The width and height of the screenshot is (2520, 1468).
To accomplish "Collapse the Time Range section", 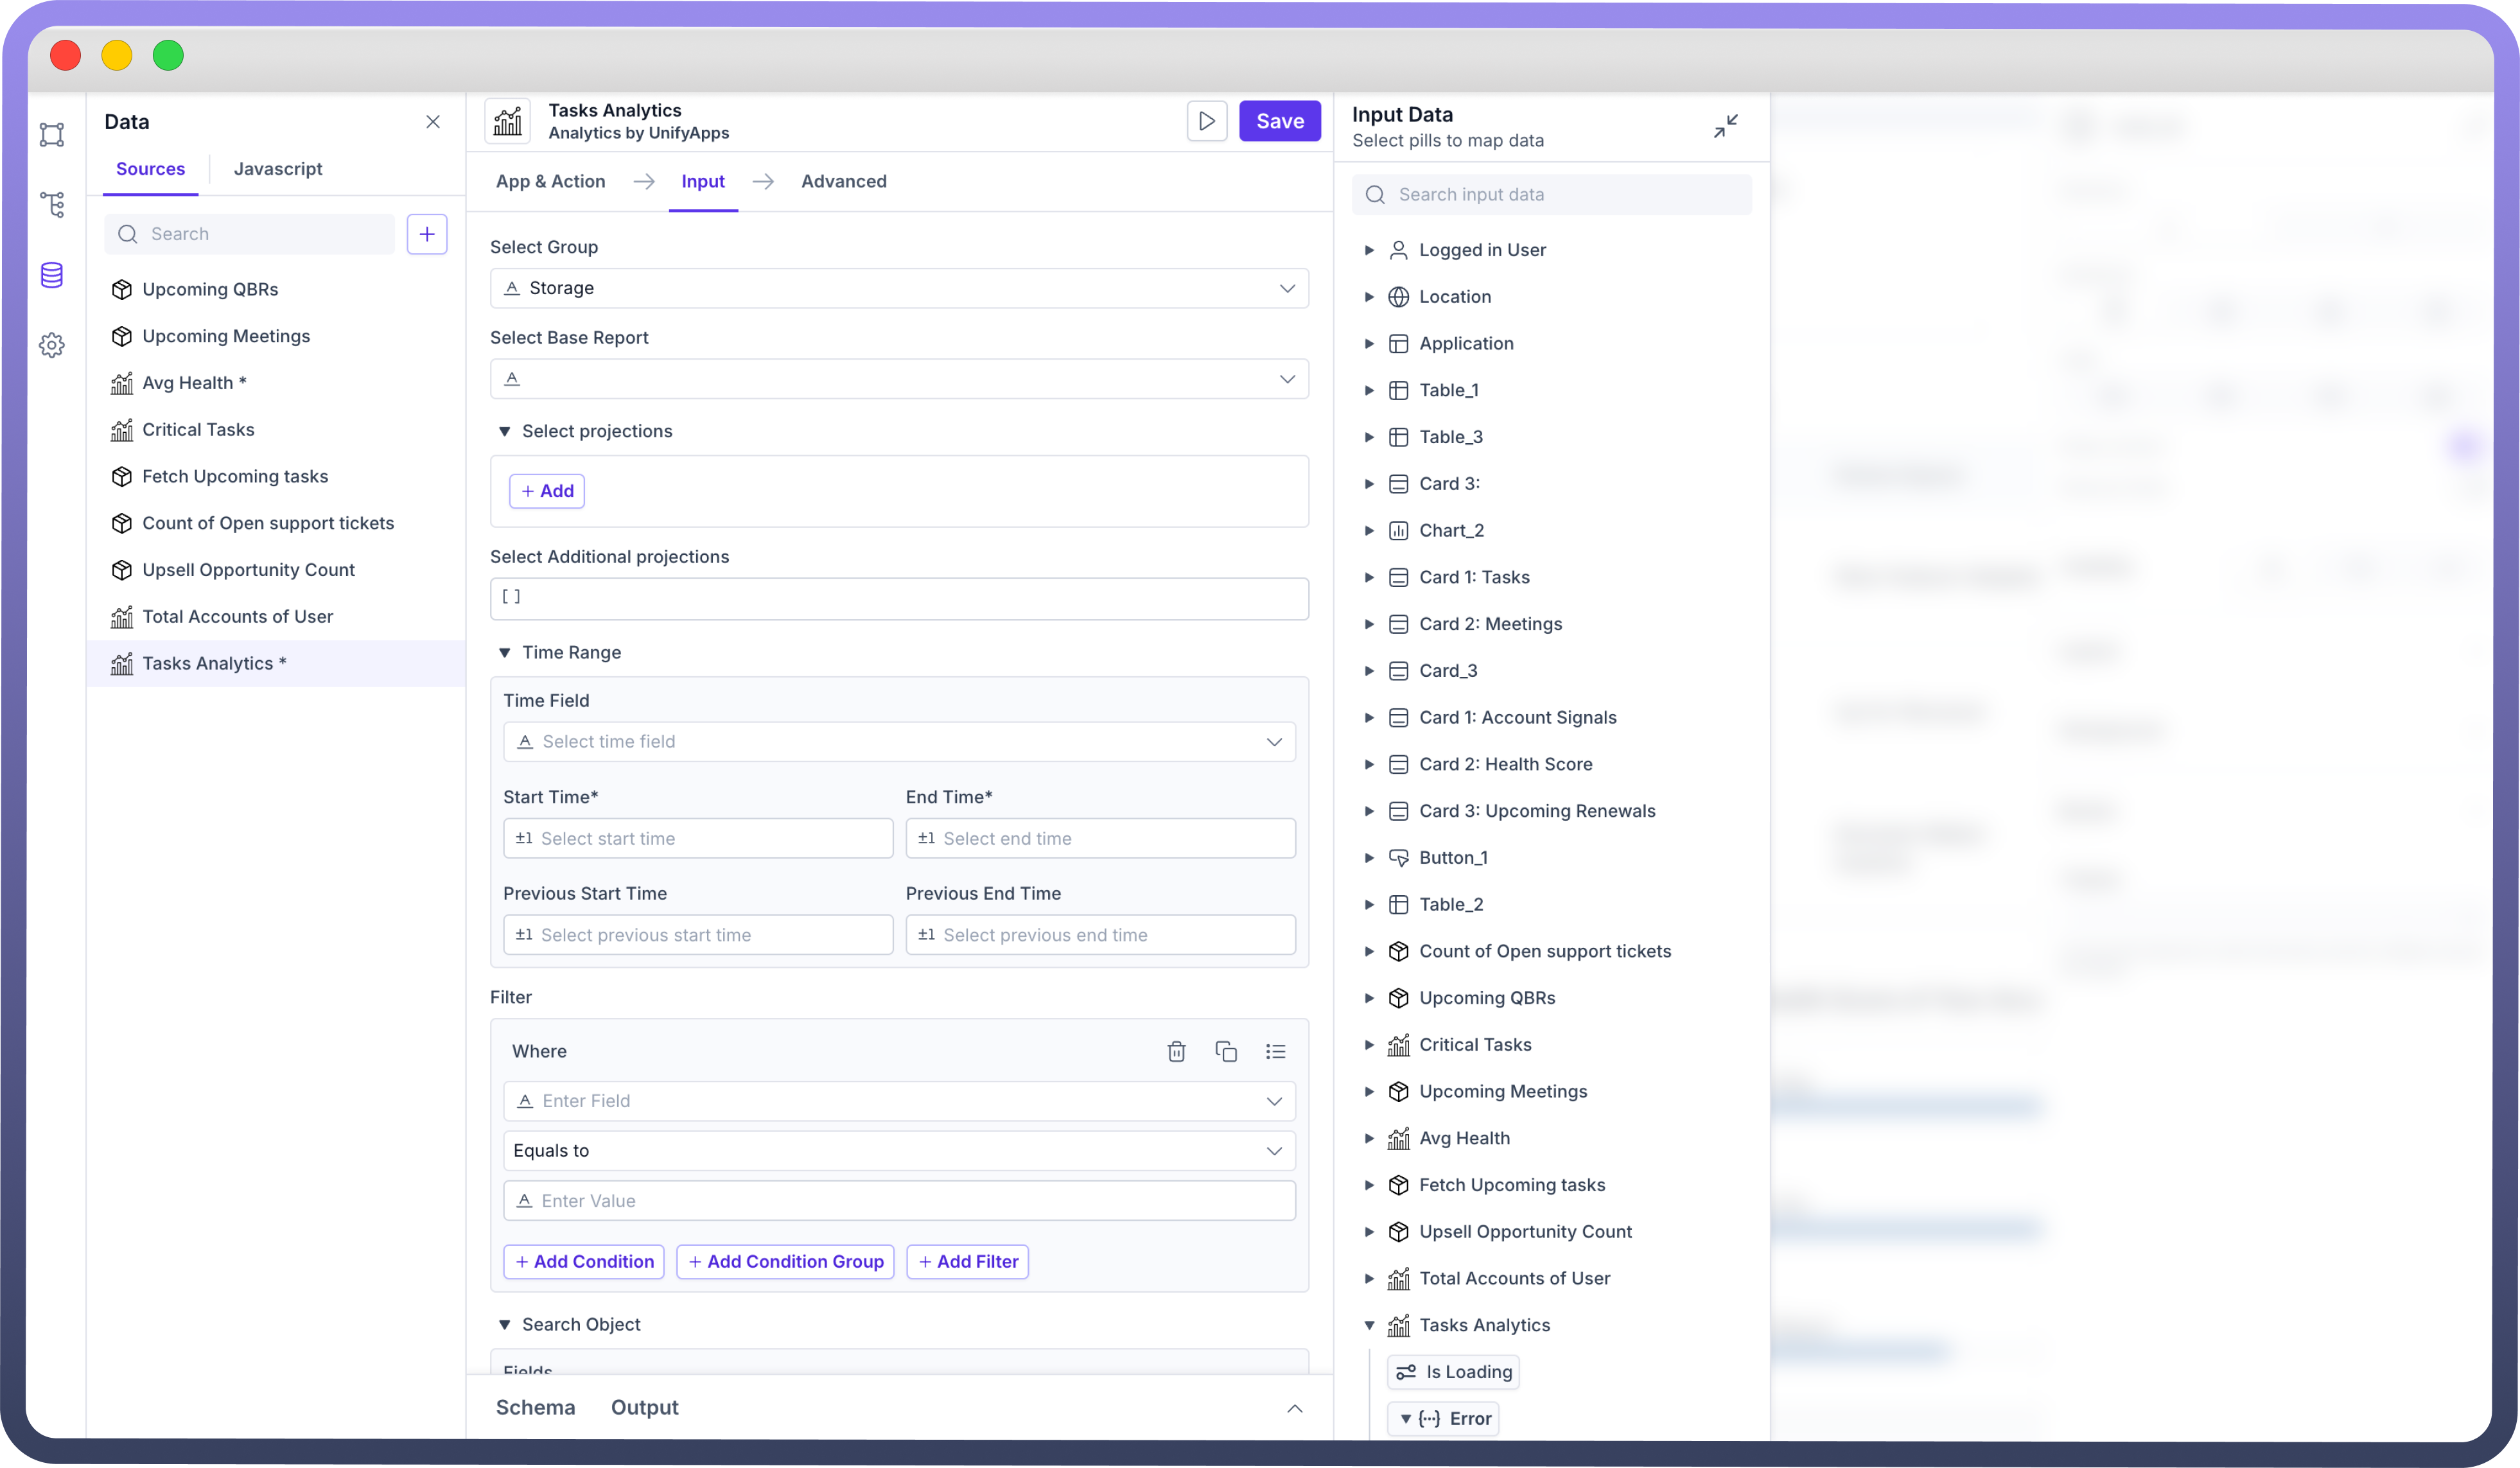I will point(505,653).
